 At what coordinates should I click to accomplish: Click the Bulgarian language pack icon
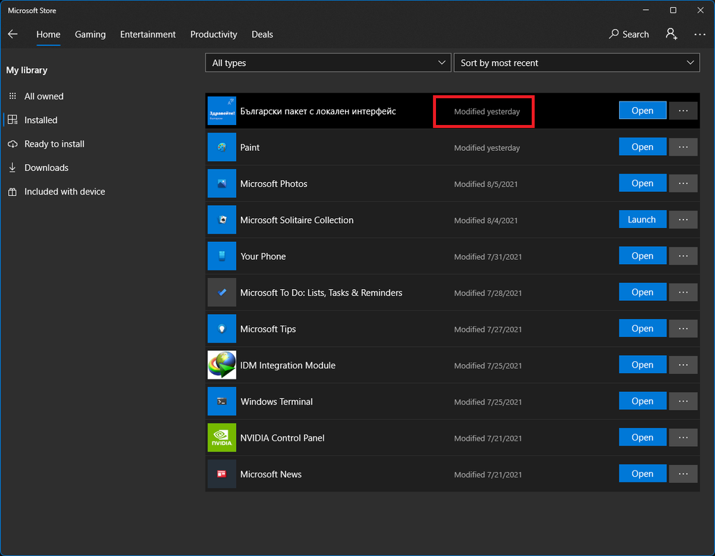(x=221, y=111)
